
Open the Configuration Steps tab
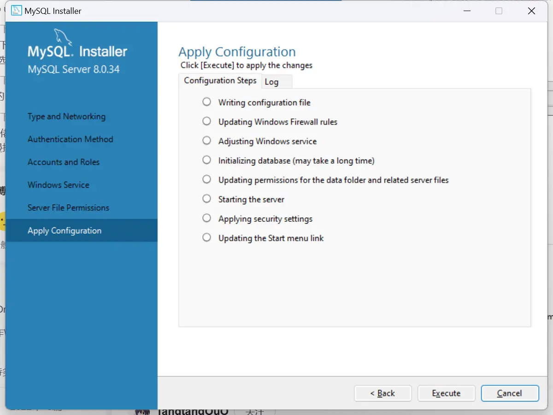pos(220,81)
